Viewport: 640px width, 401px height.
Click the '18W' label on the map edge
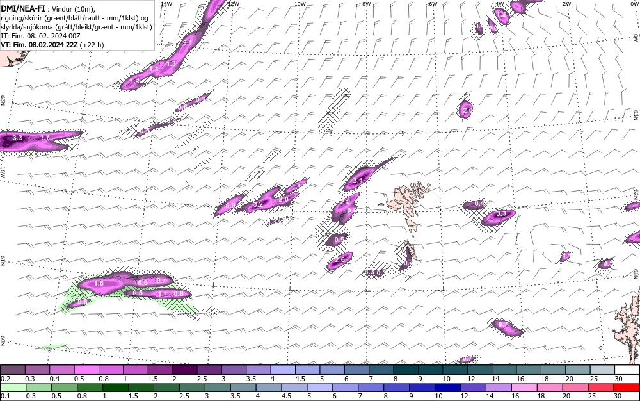tap(3, 172)
